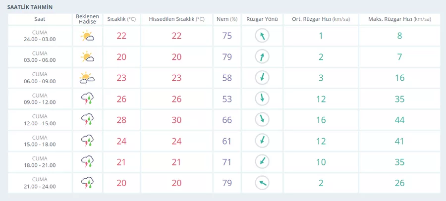Click the wind direction arrow for 21.00 - 24.00
Image resolution: width=446 pixels, height=201 pixels.
[x=262, y=183]
